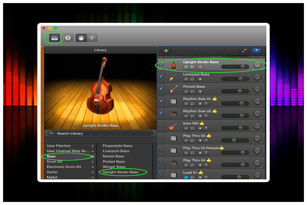Open the search magnifier dropdown in Library
The image size is (307, 205).
pyautogui.click(x=52, y=133)
